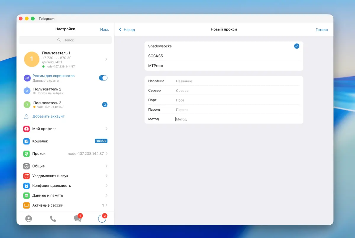Select the SOCKS5 proxy type
This screenshot has width=355, height=238.
click(x=224, y=56)
